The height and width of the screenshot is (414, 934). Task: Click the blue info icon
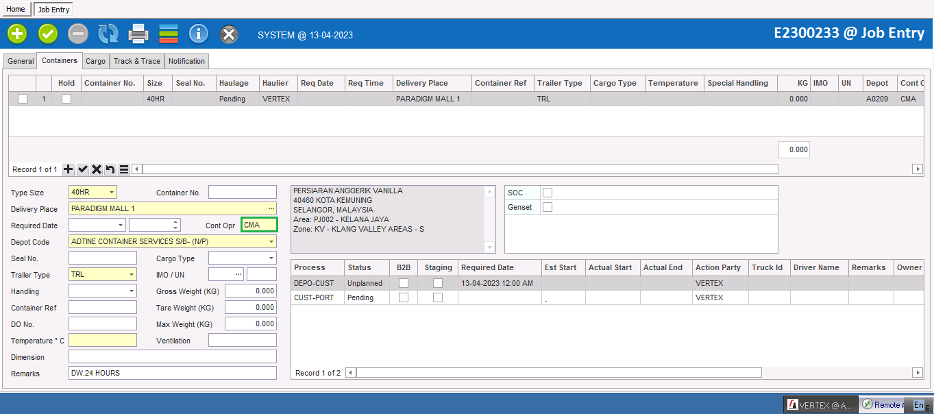(x=199, y=34)
